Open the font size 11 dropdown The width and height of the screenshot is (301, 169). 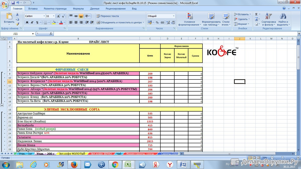pyautogui.click(x=54, y=16)
